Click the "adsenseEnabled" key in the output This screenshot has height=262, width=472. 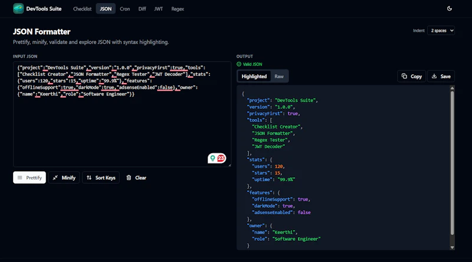(x=273, y=213)
